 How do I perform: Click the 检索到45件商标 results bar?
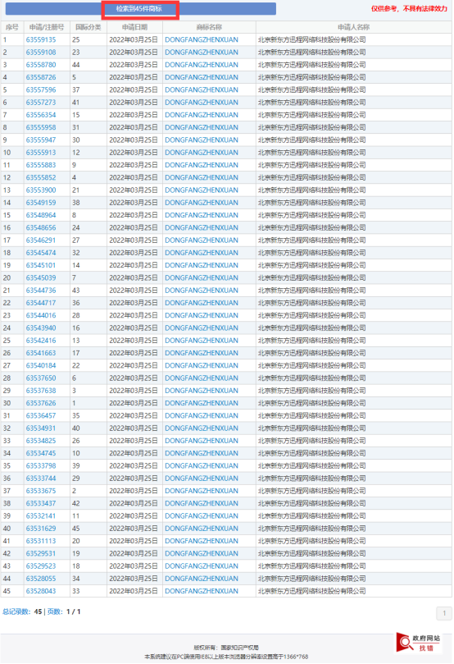(x=141, y=9)
